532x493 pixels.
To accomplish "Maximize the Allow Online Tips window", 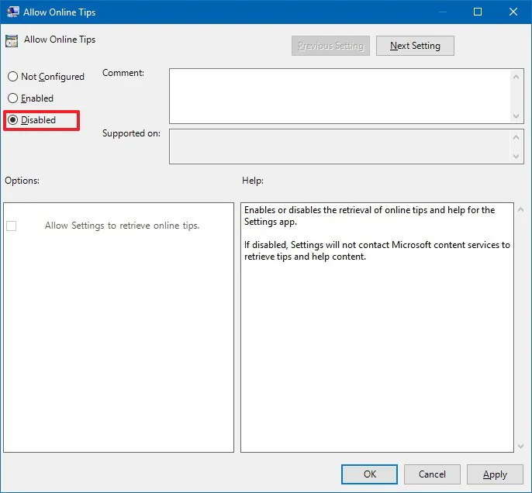I will [x=478, y=12].
